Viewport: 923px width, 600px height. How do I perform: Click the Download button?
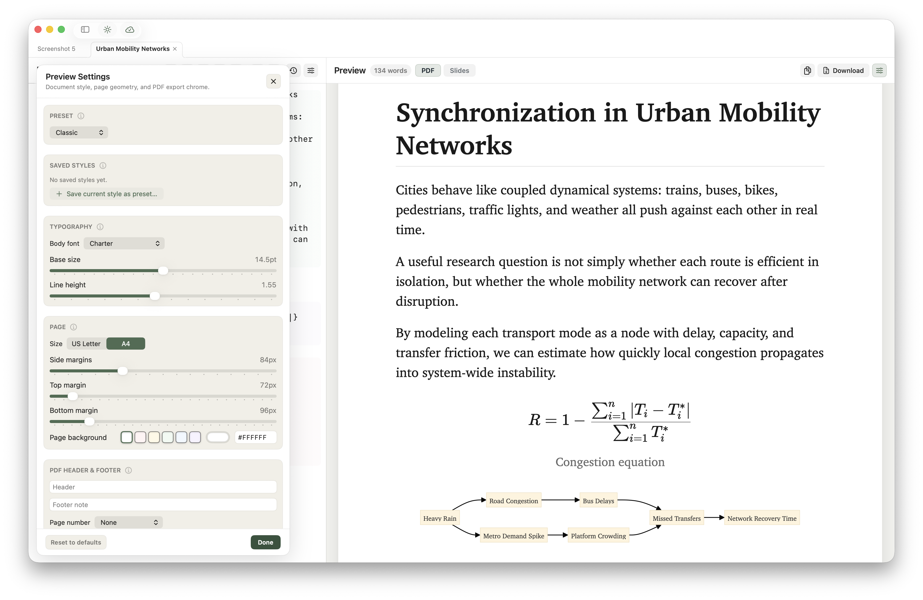point(843,71)
